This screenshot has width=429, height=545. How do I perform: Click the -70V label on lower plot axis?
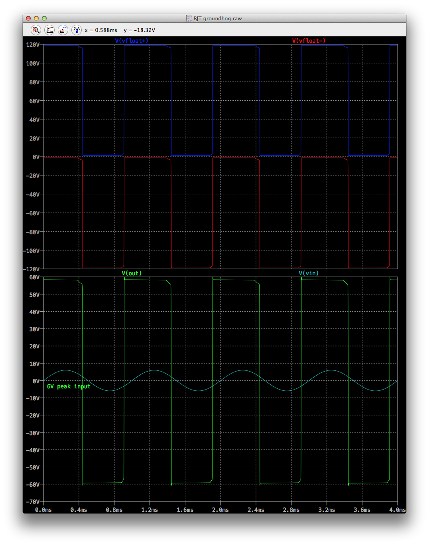[x=33, y=502]
